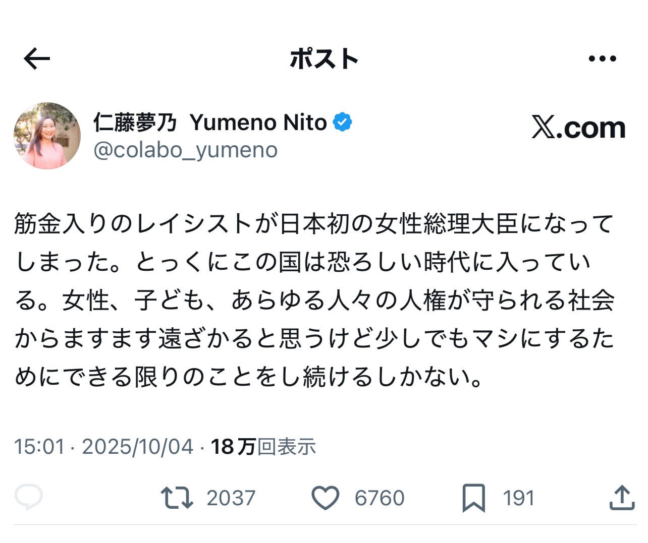The height and width of the screenshot is (543, 648).
Task: Open the three-dot more options menu
Action: [602, 59]
